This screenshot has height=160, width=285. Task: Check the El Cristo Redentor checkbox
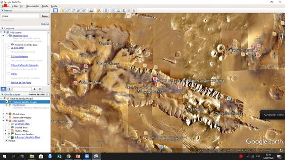click(9, 56)
